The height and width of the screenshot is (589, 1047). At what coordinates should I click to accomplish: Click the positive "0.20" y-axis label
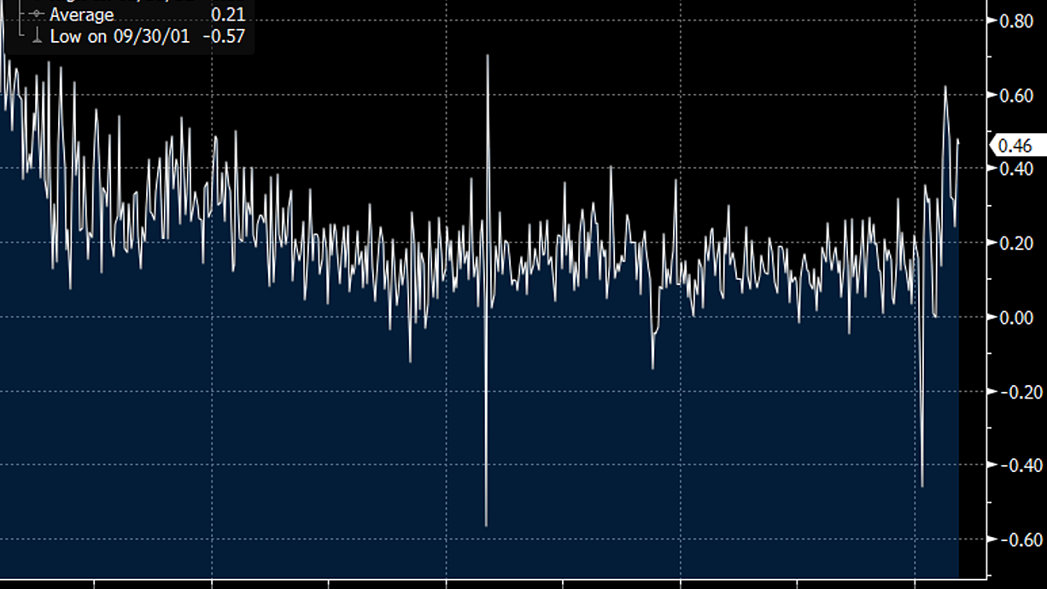(x=1016, y=242)
